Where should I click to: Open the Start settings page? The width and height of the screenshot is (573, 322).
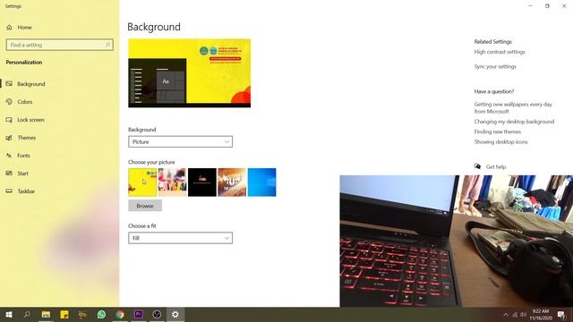(x=22, y=174)
